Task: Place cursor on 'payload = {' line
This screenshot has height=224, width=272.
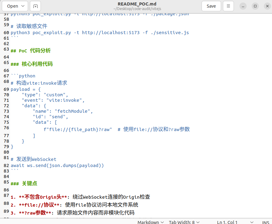Action: [26, 90]
